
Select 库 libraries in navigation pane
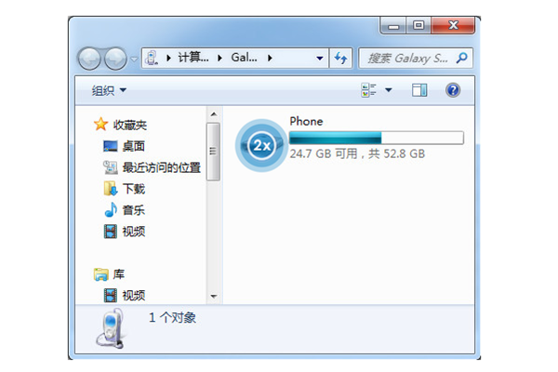[x=119, y=274]
